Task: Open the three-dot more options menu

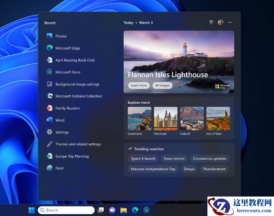Action: click(230, 22)
